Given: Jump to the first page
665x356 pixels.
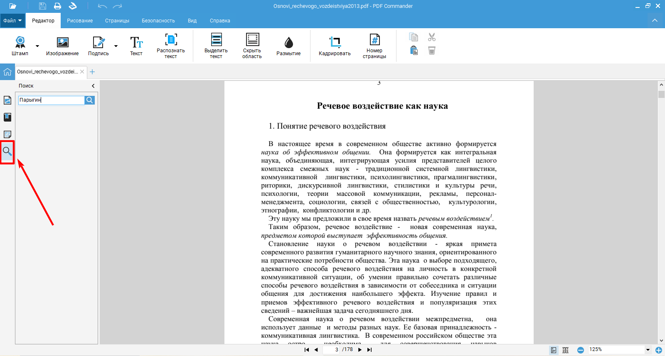Looking at the screenshot, I should pos(307,350).
